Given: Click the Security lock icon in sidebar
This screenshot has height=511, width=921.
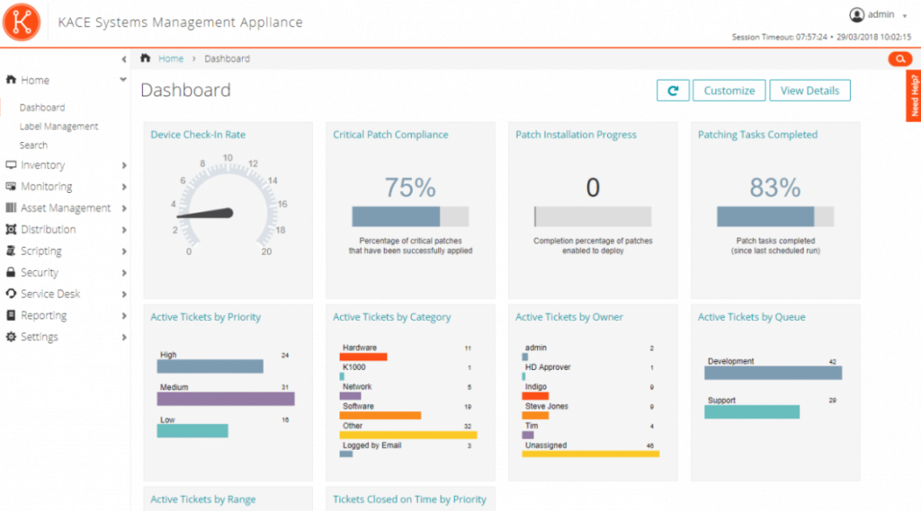Looking at the screenshot, I should click(11, 272).
